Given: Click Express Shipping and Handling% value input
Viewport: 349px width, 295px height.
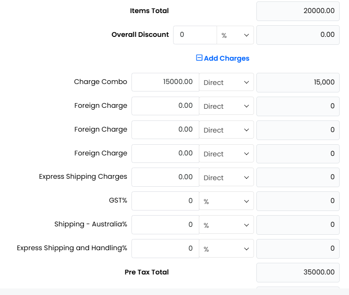Looking at the screenshot, I should pyautogui.click(x=165, y=249).
